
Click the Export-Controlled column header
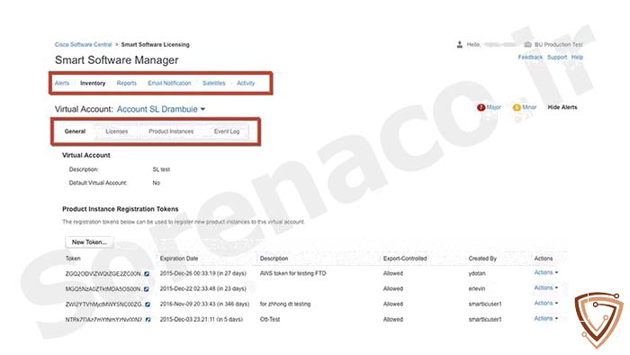pos(405,259)
